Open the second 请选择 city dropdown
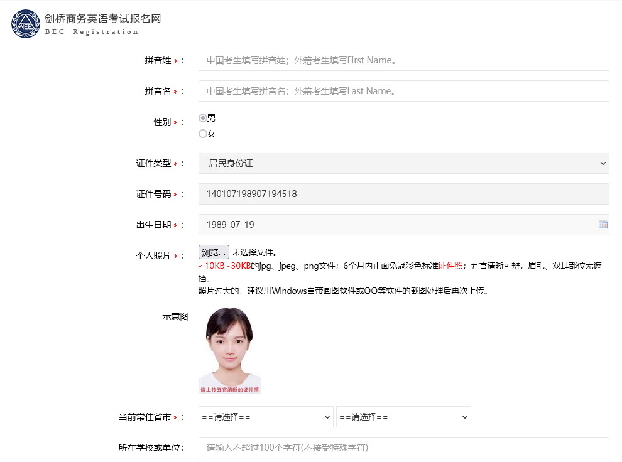 403,417
